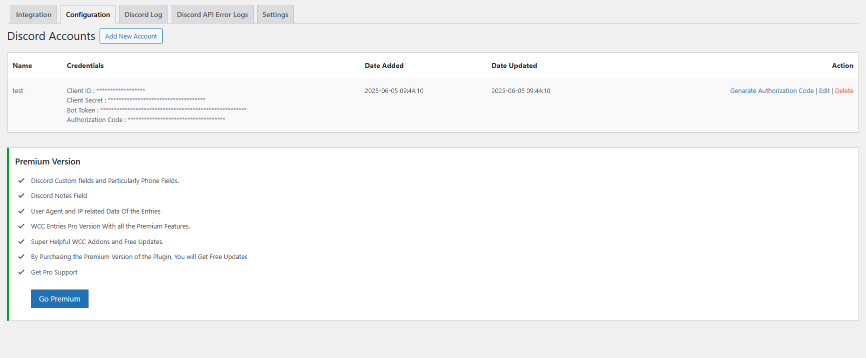The width and height of the screenshot is (866, 358).
Task: Click 'By Purchasing the Premium Version' text
Action: tap(139, 257)
